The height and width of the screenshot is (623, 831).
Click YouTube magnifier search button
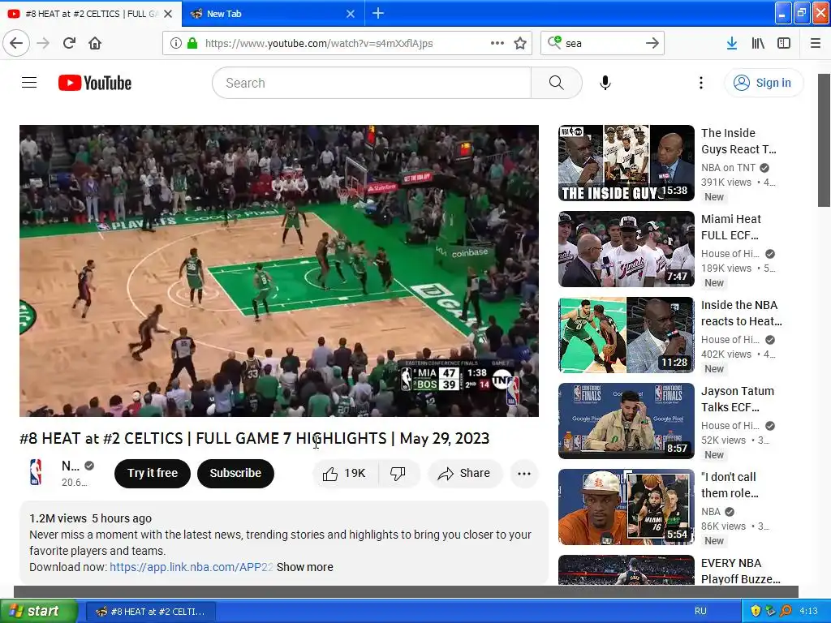557,83
